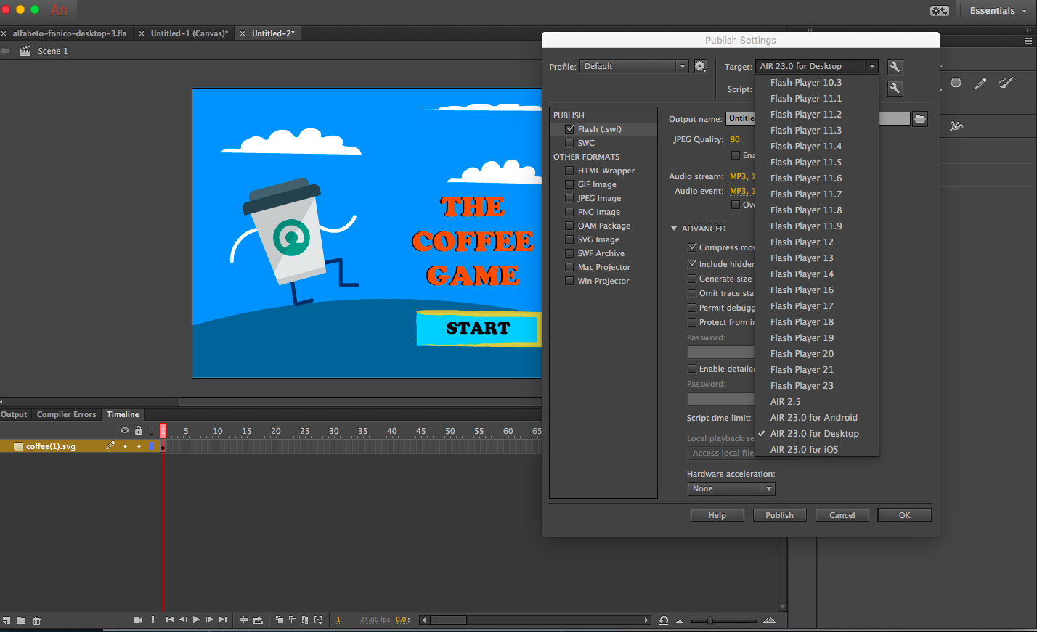Select the Bone tool icon

(956, 126)
